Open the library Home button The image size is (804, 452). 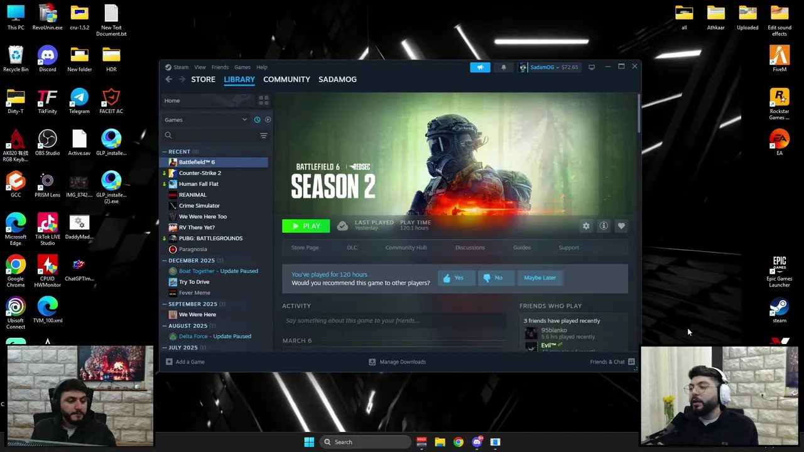click(207, 100)
